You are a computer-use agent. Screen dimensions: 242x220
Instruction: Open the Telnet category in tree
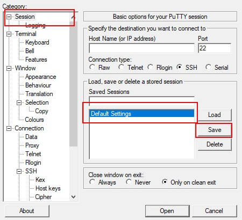(x=33, y=154)
